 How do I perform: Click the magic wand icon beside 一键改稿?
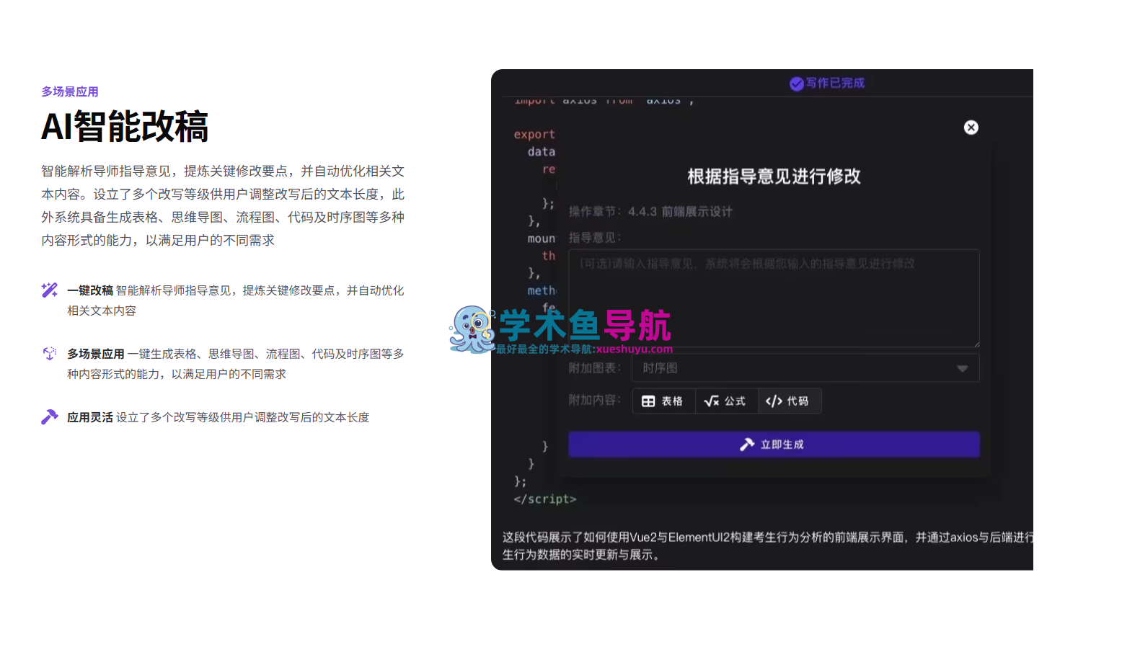pos(49,290)
